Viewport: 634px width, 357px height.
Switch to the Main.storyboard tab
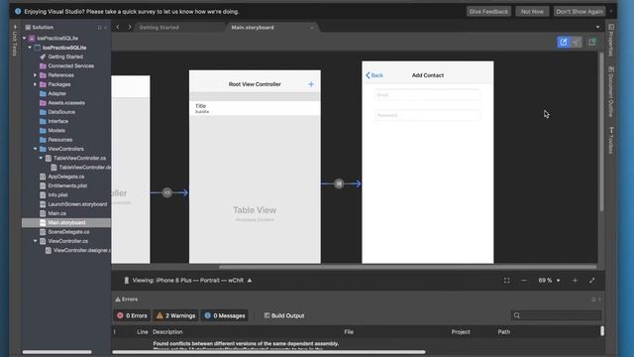[x=253, y=28]
